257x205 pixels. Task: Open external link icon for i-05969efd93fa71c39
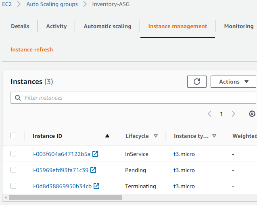pos(93,170)
